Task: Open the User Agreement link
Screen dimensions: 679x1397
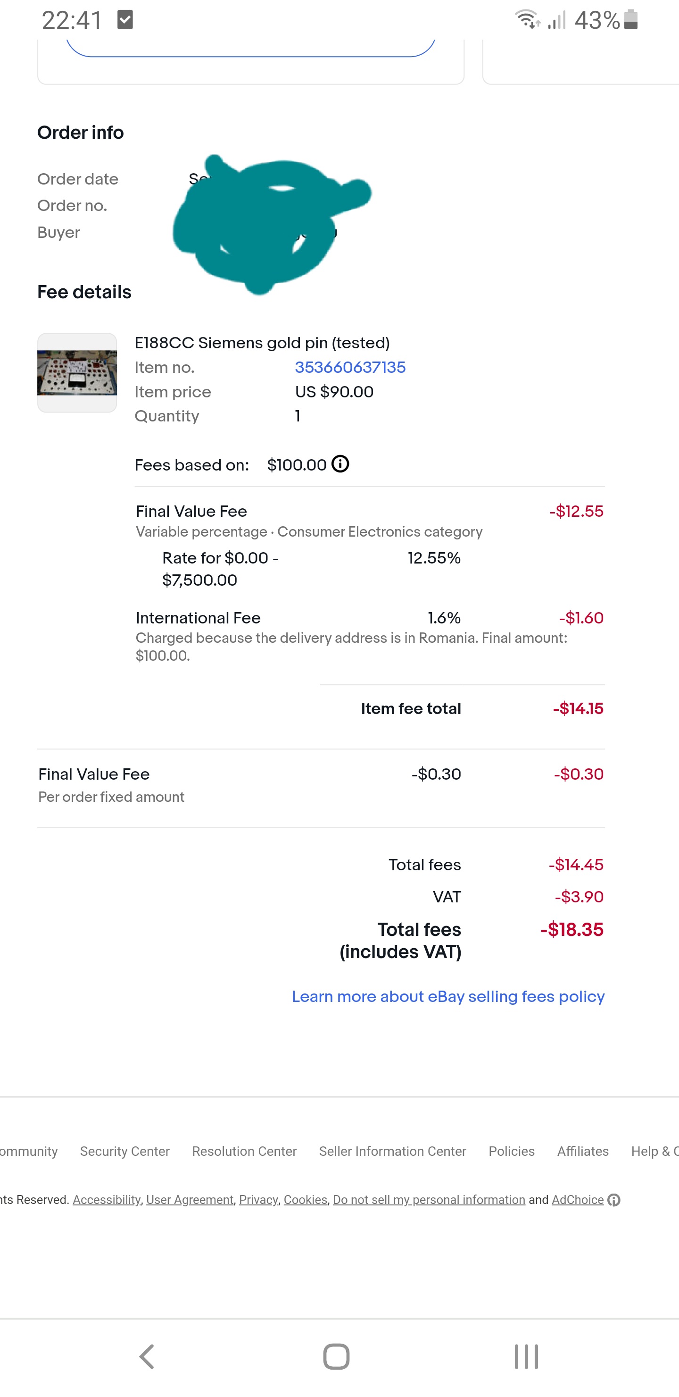Action: (190, 1200)
